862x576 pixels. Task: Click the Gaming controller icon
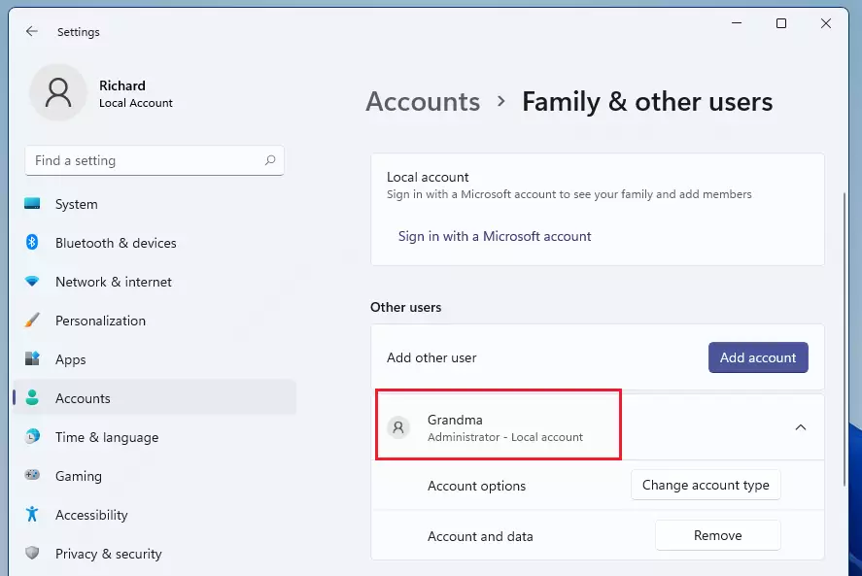coord(32,474)
